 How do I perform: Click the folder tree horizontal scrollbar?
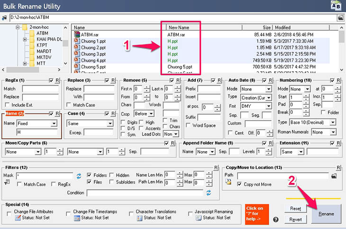click(31, 70)
